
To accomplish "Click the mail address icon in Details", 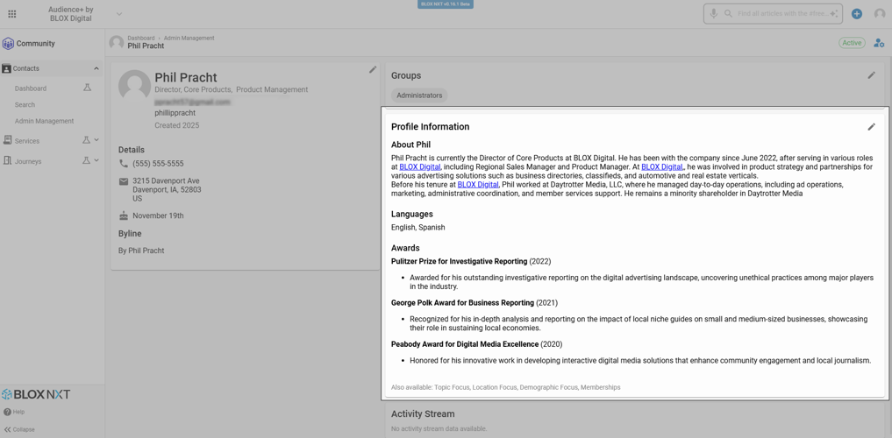I will 124,181.
